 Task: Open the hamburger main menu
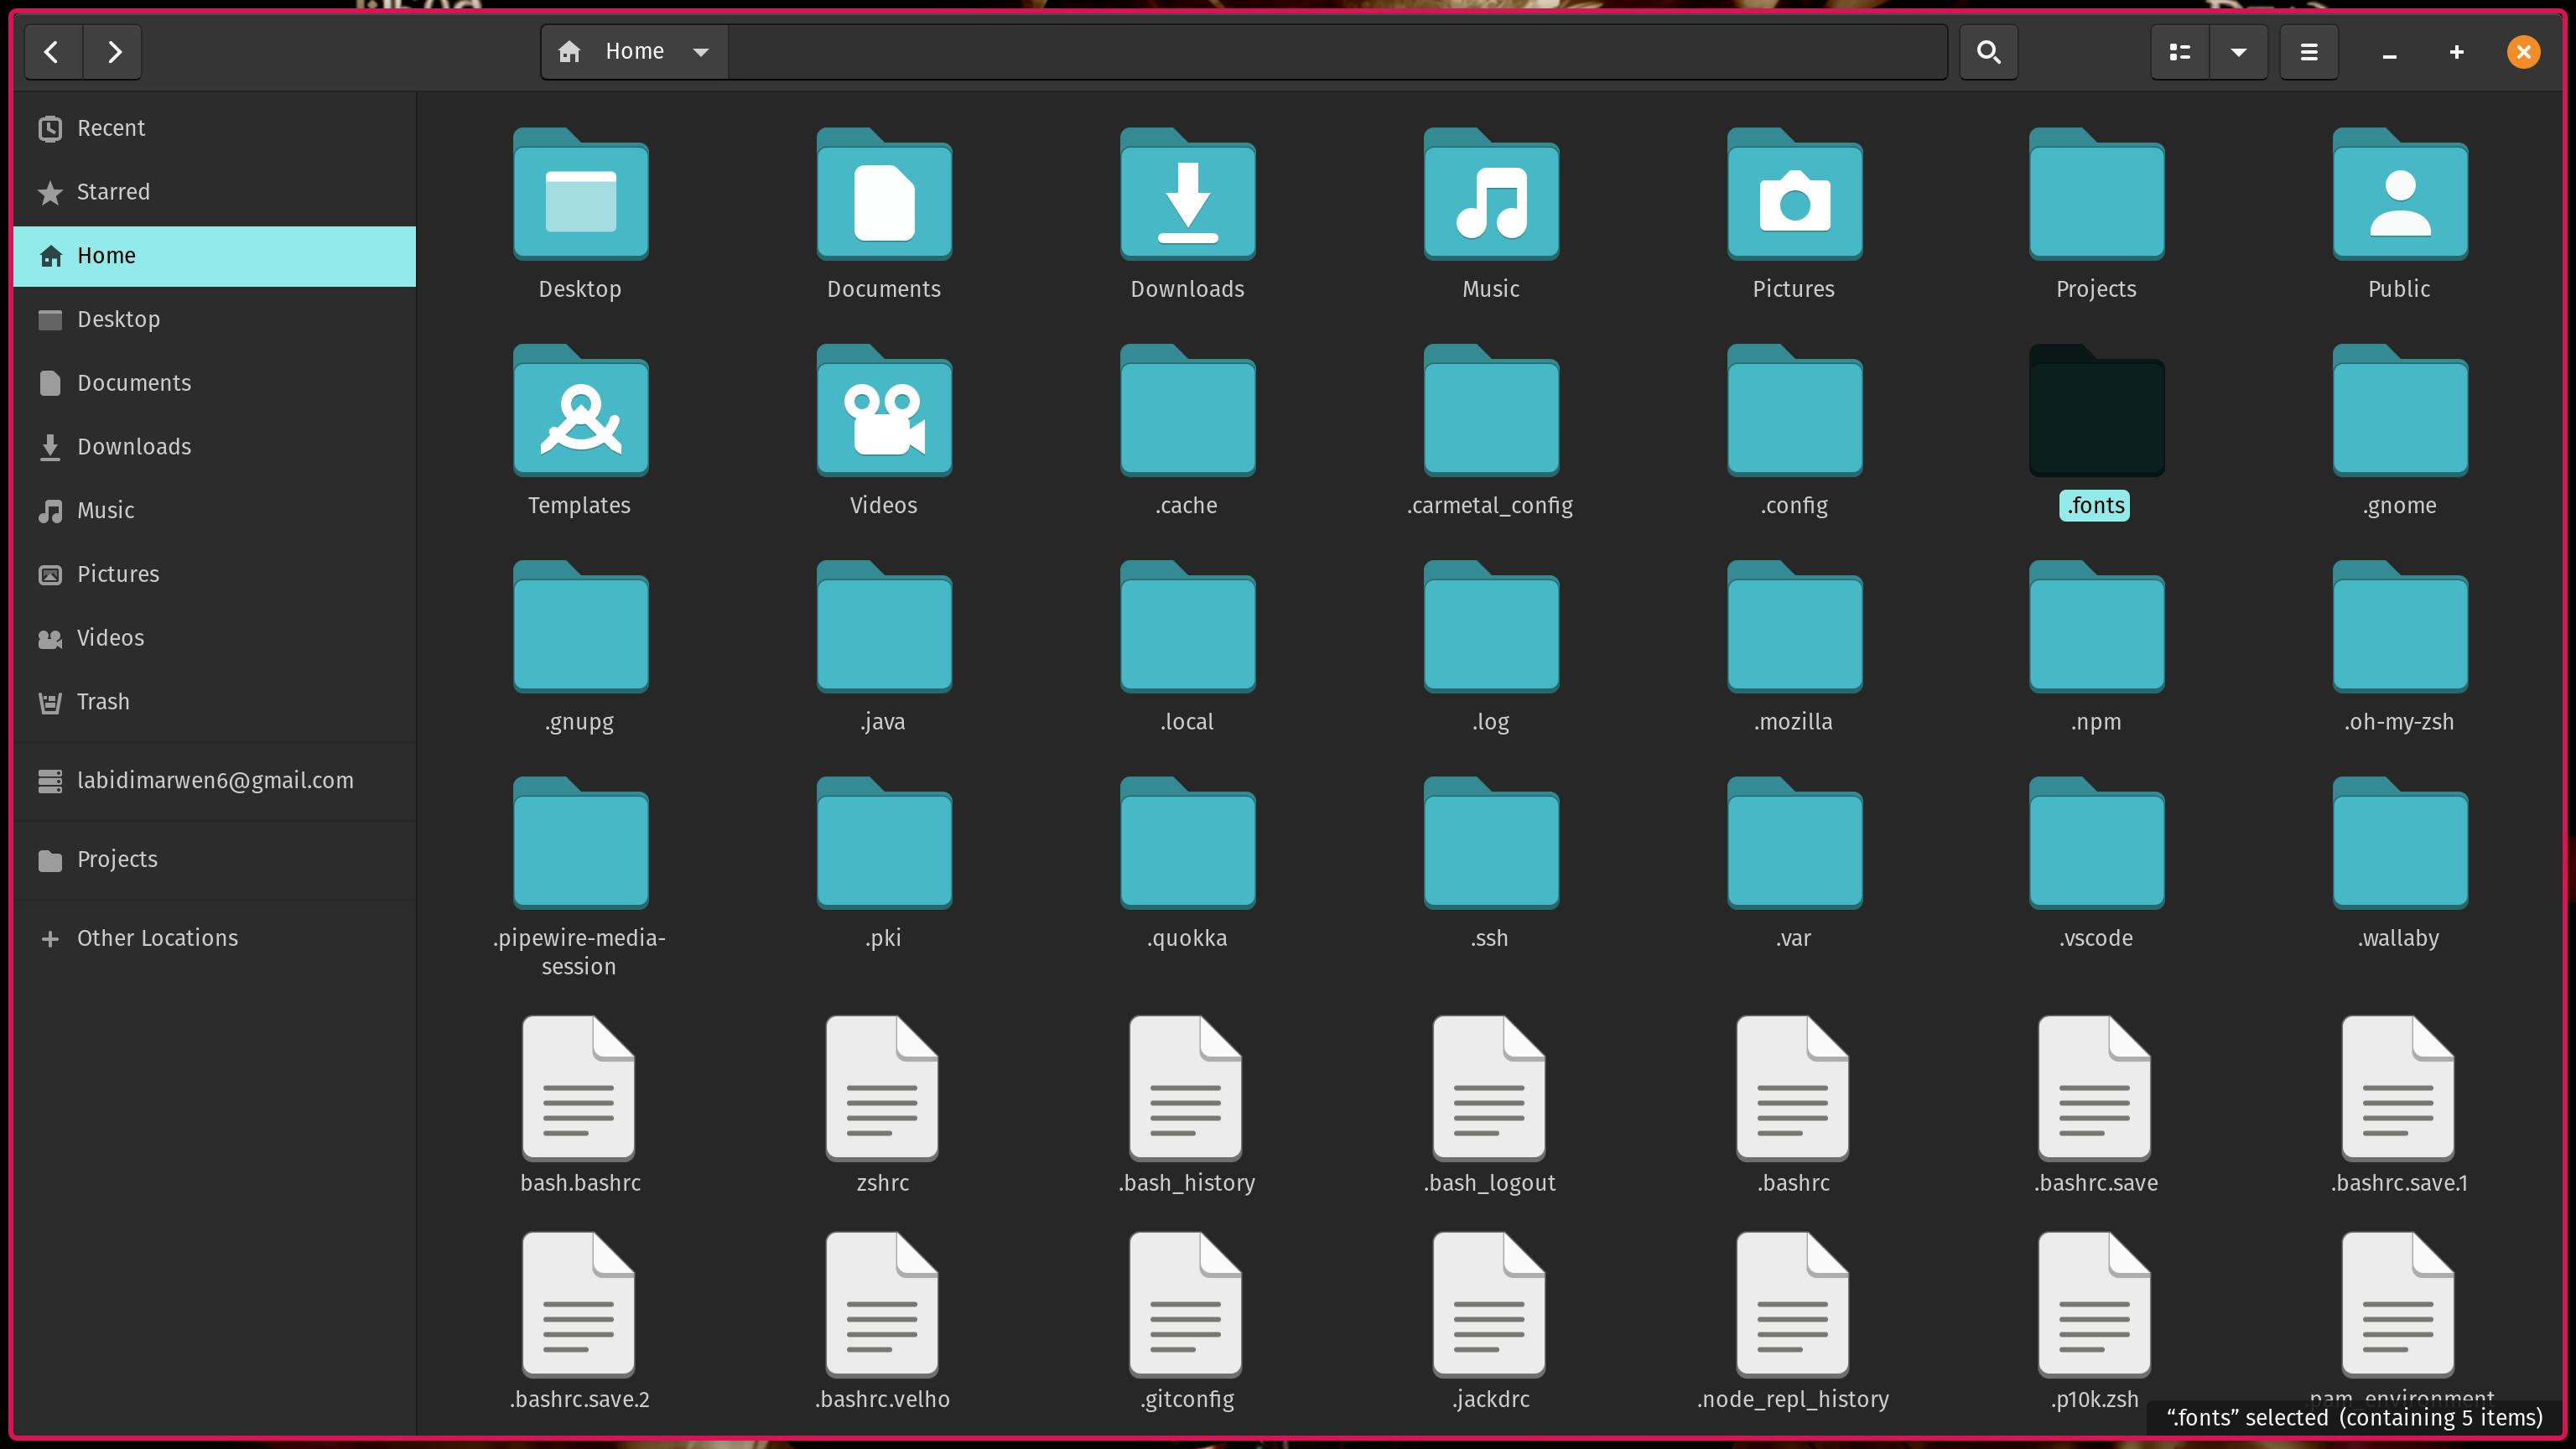tap(2309, 51)
